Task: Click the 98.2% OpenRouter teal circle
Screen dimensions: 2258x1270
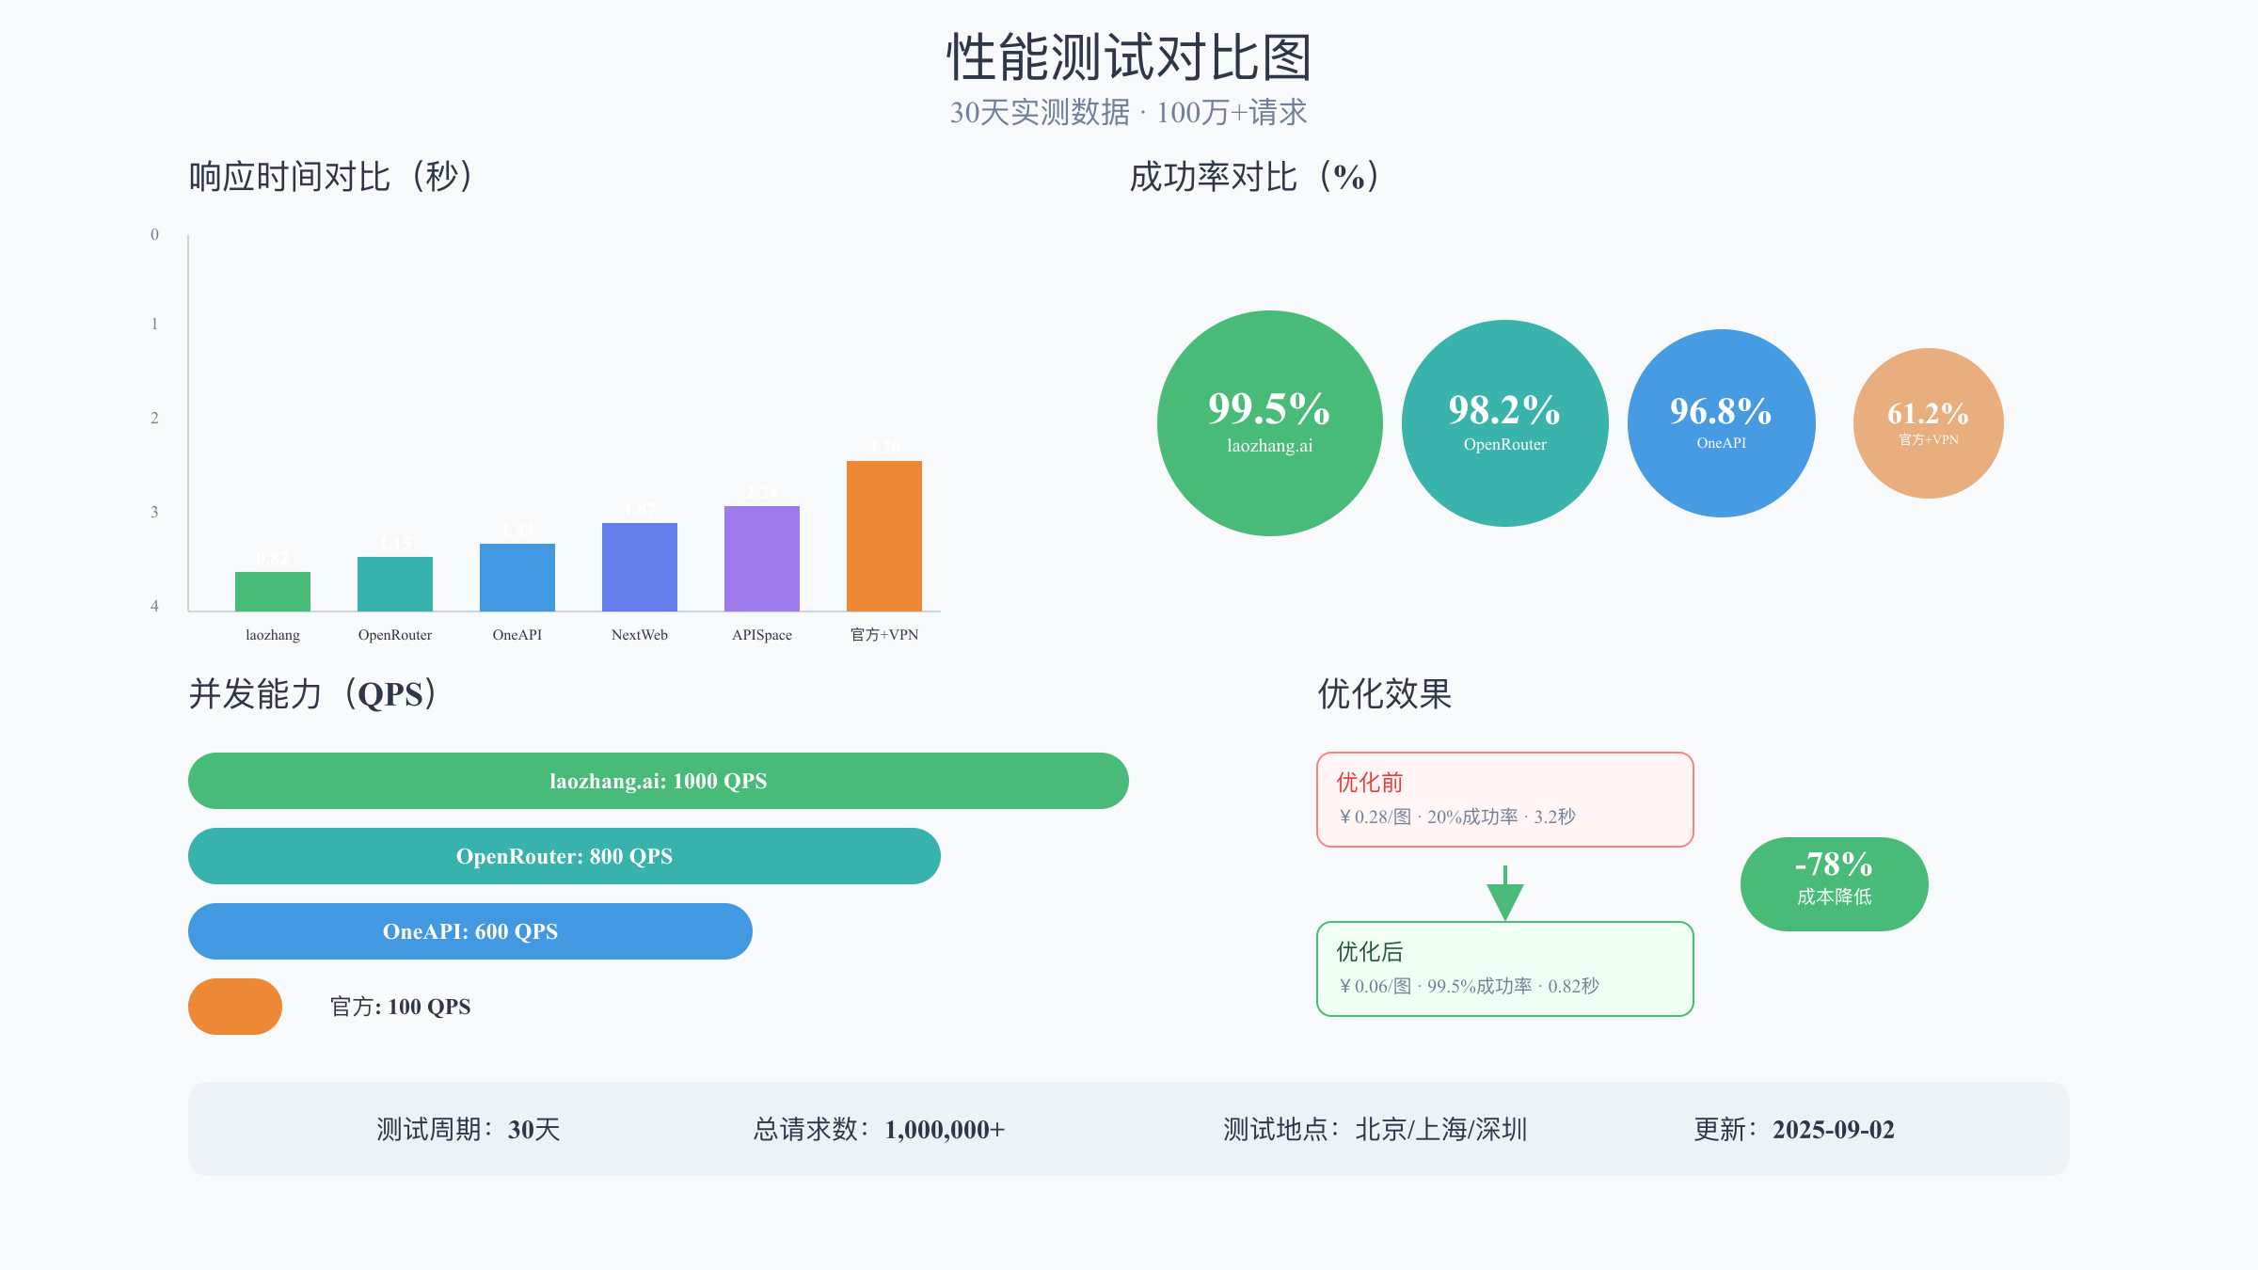Action: (1505, 423)
